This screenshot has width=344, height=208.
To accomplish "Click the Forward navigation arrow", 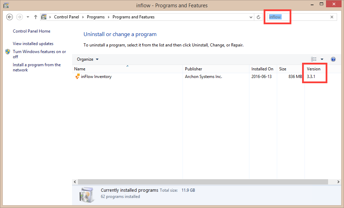I will (x=19, y=17).
